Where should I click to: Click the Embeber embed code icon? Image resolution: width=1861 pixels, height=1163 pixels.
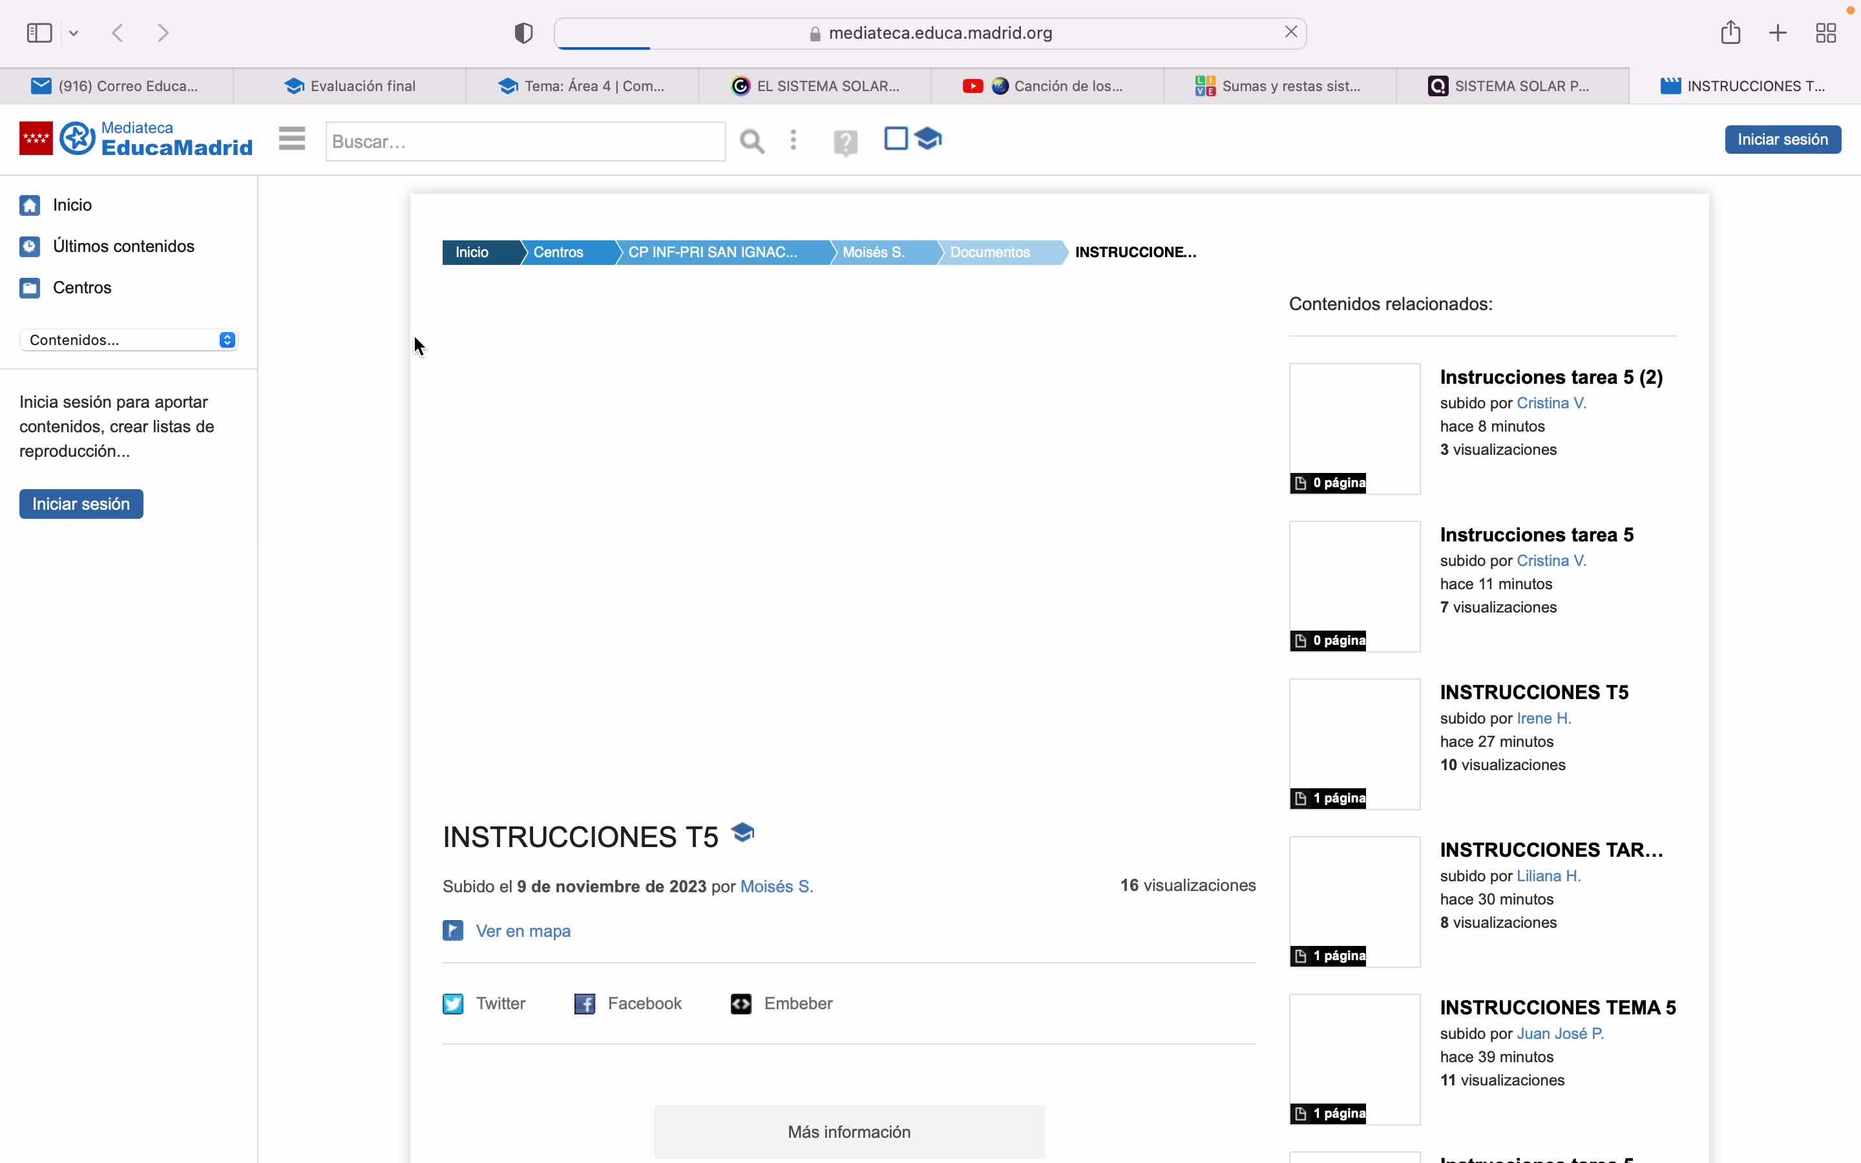tap(741, 1004)
